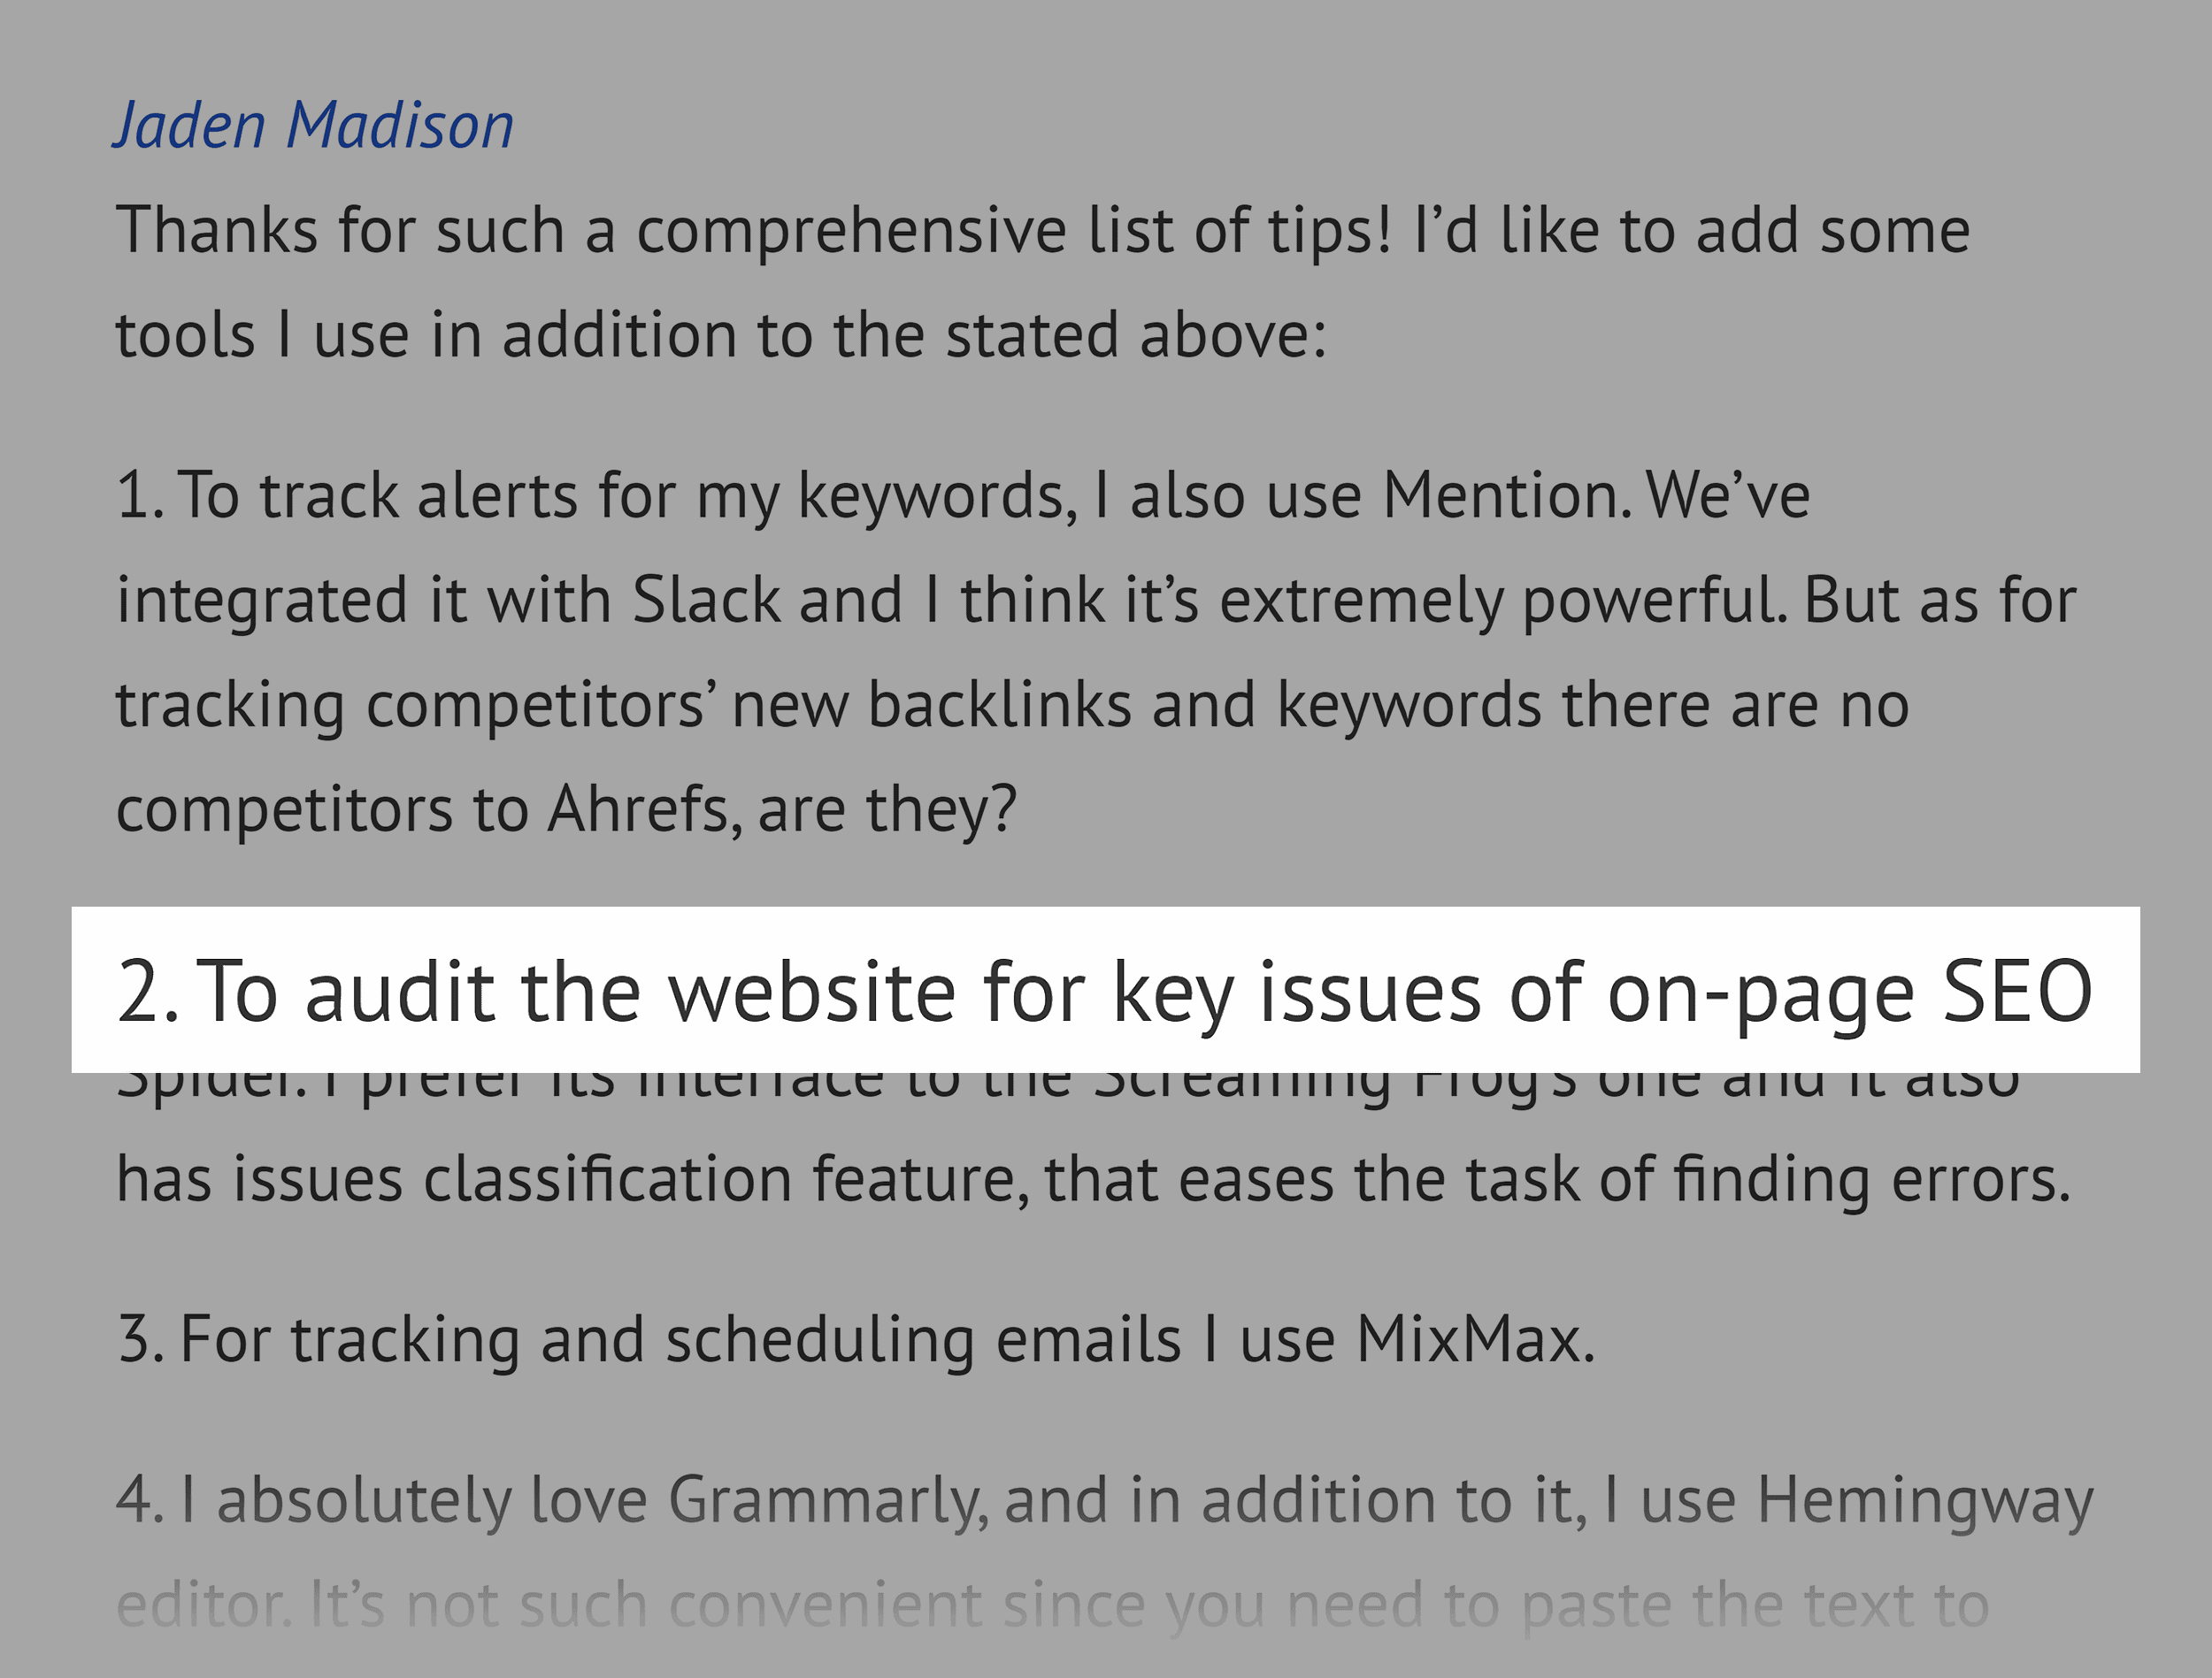Click the word Slack in the comment
2212x1678 pixels.
pos(706,600)
